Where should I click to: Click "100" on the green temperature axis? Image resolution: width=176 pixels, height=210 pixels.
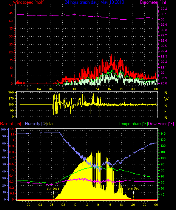click(163, 158)
